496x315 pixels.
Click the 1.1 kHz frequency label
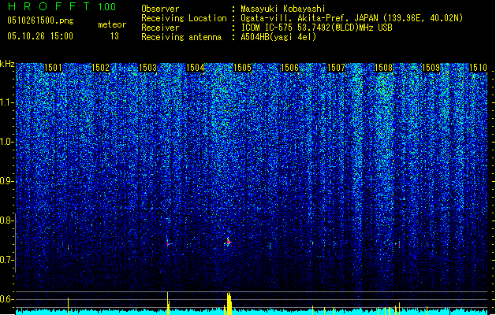click(7, 102)
